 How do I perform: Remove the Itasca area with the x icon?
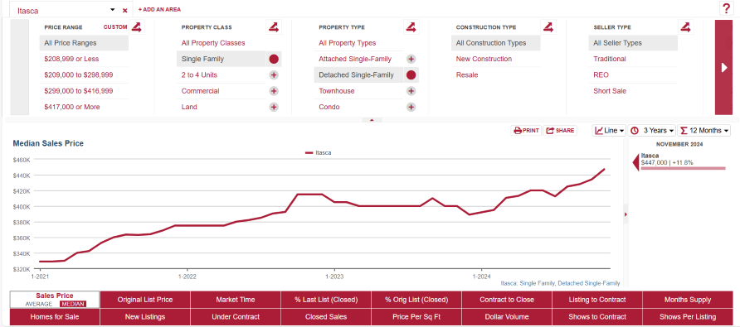(x=125, y=11)
